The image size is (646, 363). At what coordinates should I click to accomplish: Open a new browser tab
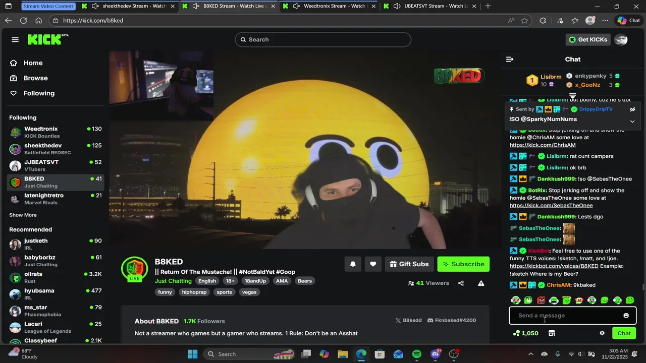click(x=488, y=6)
